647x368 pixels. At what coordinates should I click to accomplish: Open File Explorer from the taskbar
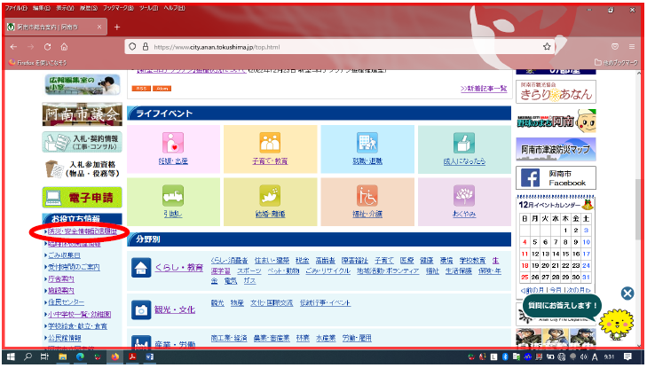coord(62,356)
